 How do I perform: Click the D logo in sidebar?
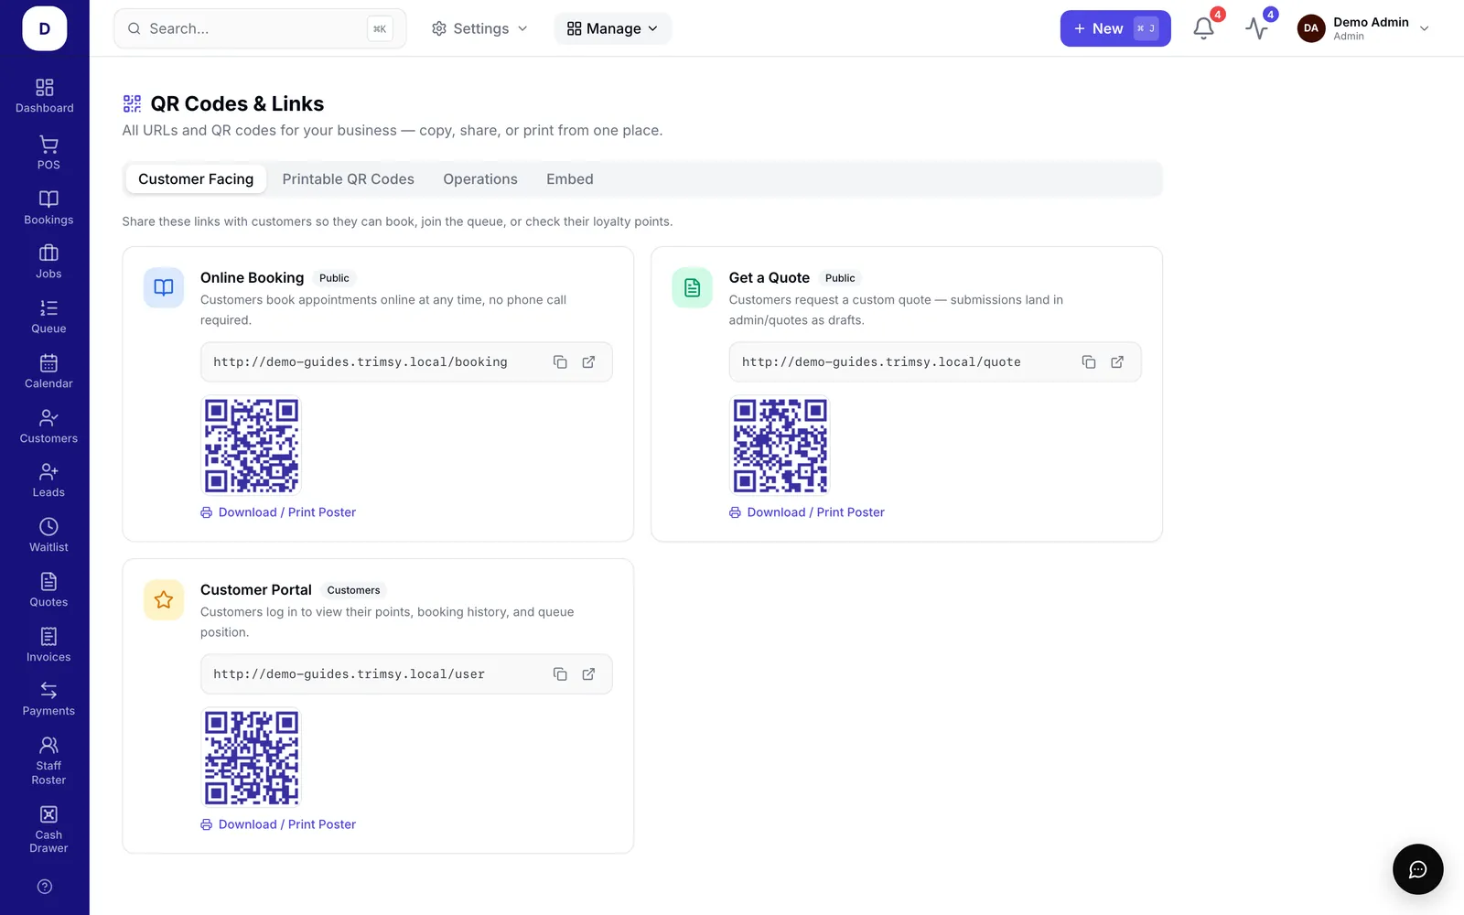[x=45, y=28]
